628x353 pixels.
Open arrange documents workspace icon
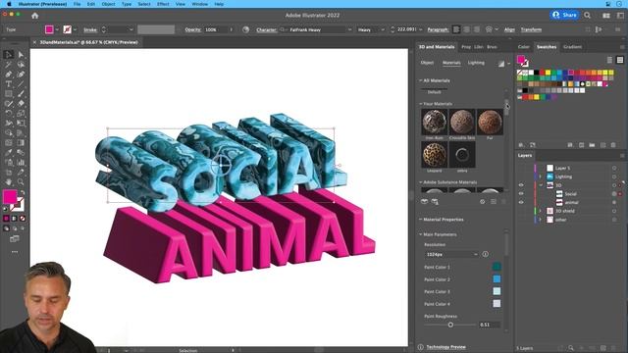coord(606,16)
